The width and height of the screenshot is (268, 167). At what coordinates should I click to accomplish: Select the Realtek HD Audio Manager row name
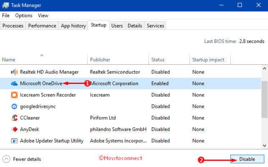coord(49,72)
